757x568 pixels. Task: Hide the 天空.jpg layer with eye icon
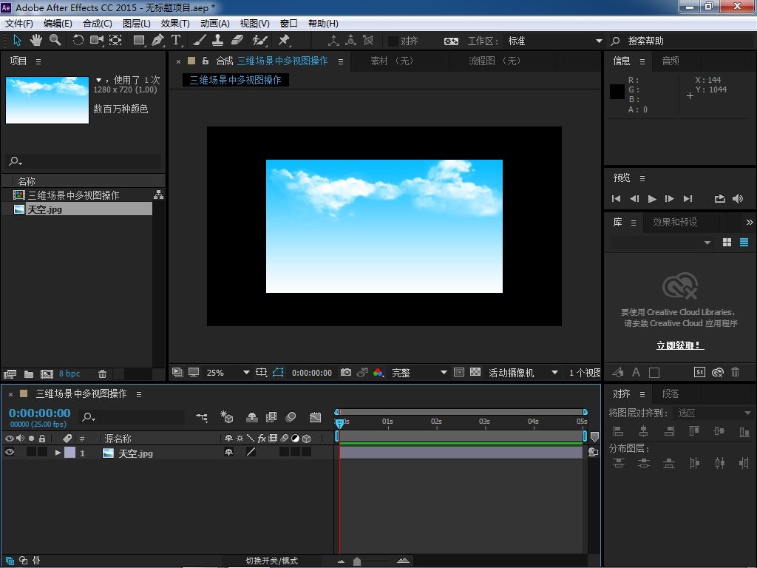(x=10, y=453)
